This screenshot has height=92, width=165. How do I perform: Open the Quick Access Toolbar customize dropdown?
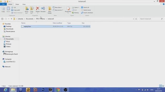point(10,2)
